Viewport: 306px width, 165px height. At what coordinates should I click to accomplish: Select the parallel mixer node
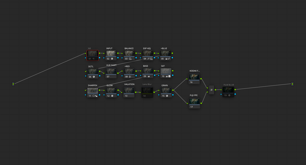(212, 90)
